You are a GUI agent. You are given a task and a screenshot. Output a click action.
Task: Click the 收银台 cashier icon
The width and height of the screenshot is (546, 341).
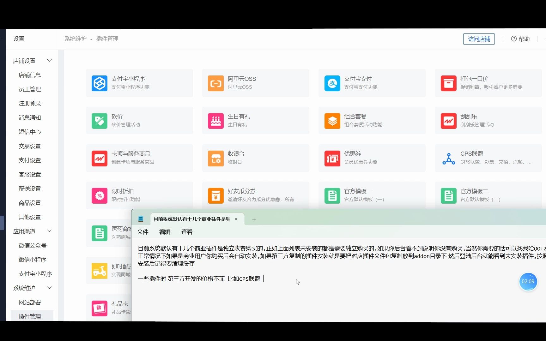click(x=216, y=158)
